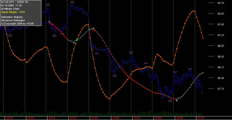
Task: Click the white down arrow near 07/02 line
Action: click(x=94, y=28)
